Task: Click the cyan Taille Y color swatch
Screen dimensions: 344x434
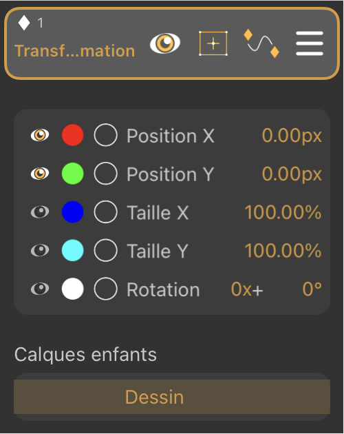Action: tap(73, 251)
